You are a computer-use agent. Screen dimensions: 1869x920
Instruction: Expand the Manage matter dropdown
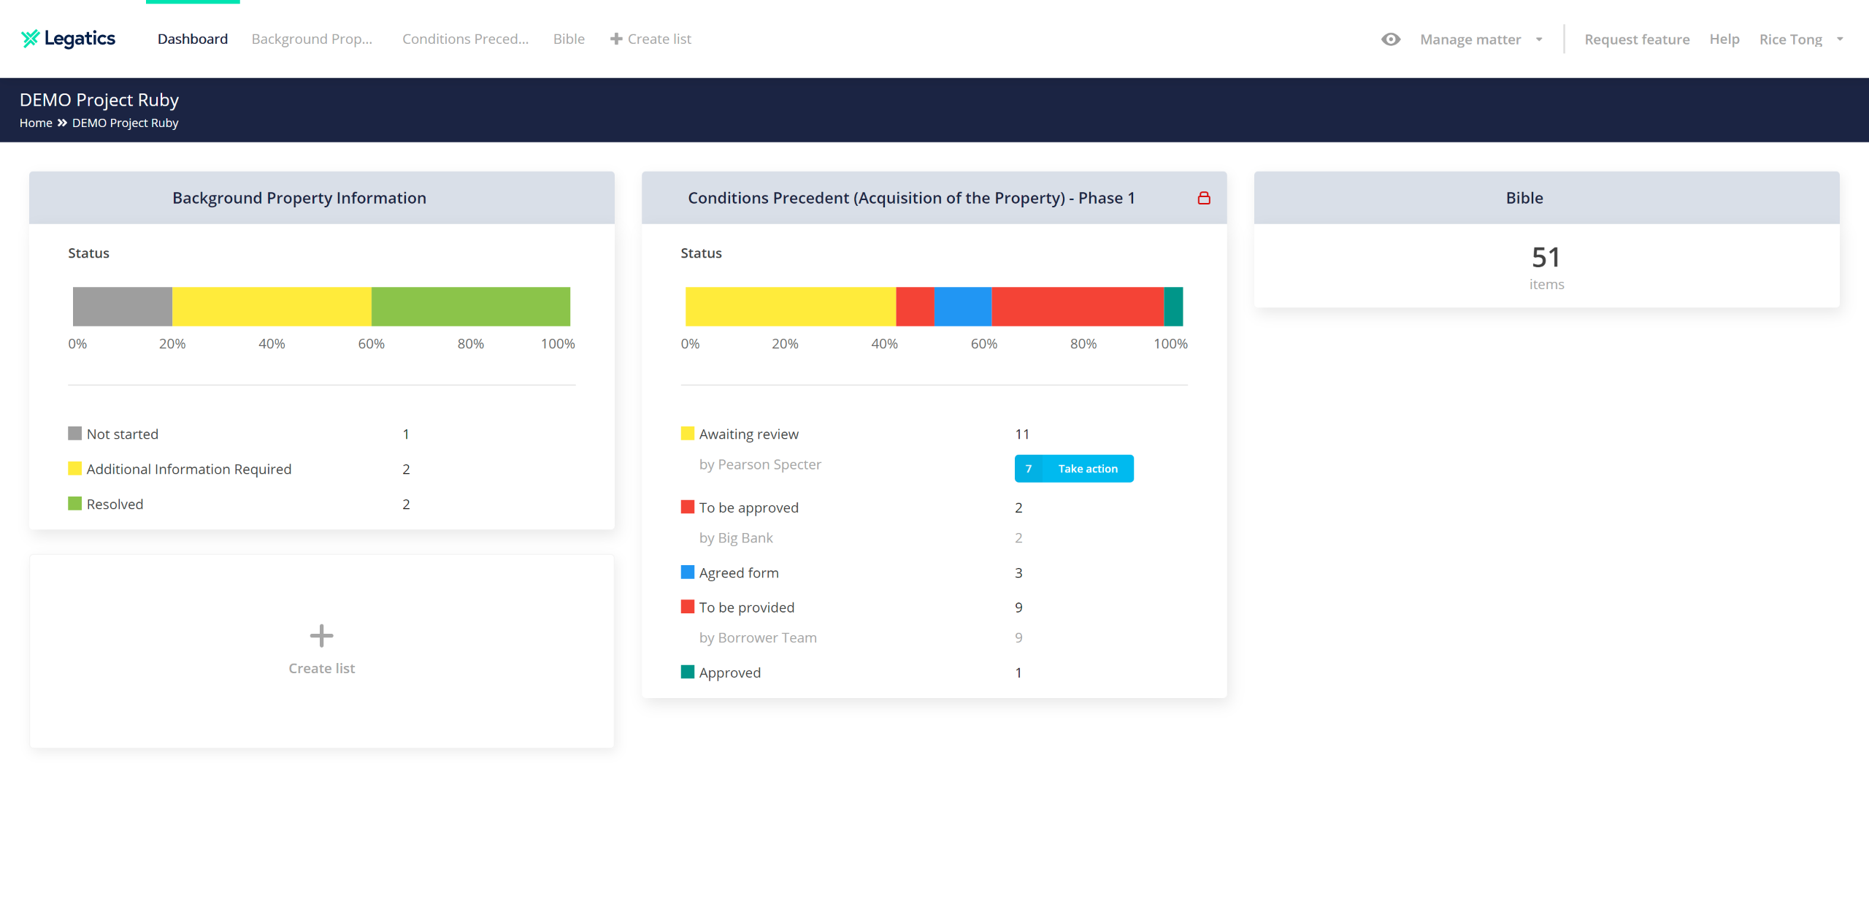coord(1470,39)
